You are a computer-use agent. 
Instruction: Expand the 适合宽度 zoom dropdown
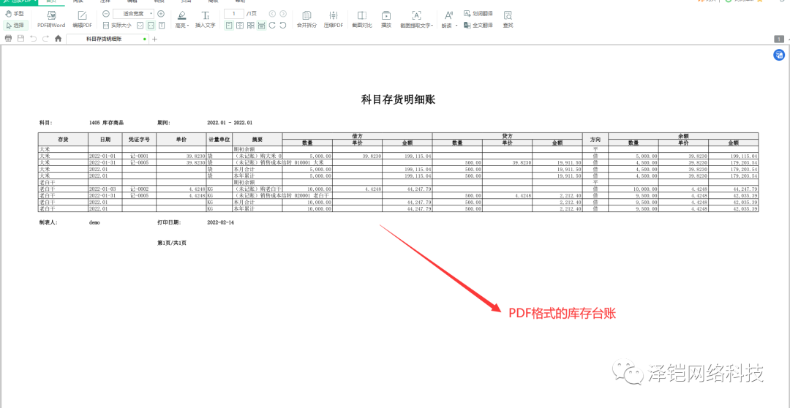(x=151, y=14)
